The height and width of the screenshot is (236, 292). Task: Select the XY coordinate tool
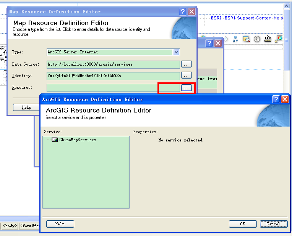coord(235,39)
